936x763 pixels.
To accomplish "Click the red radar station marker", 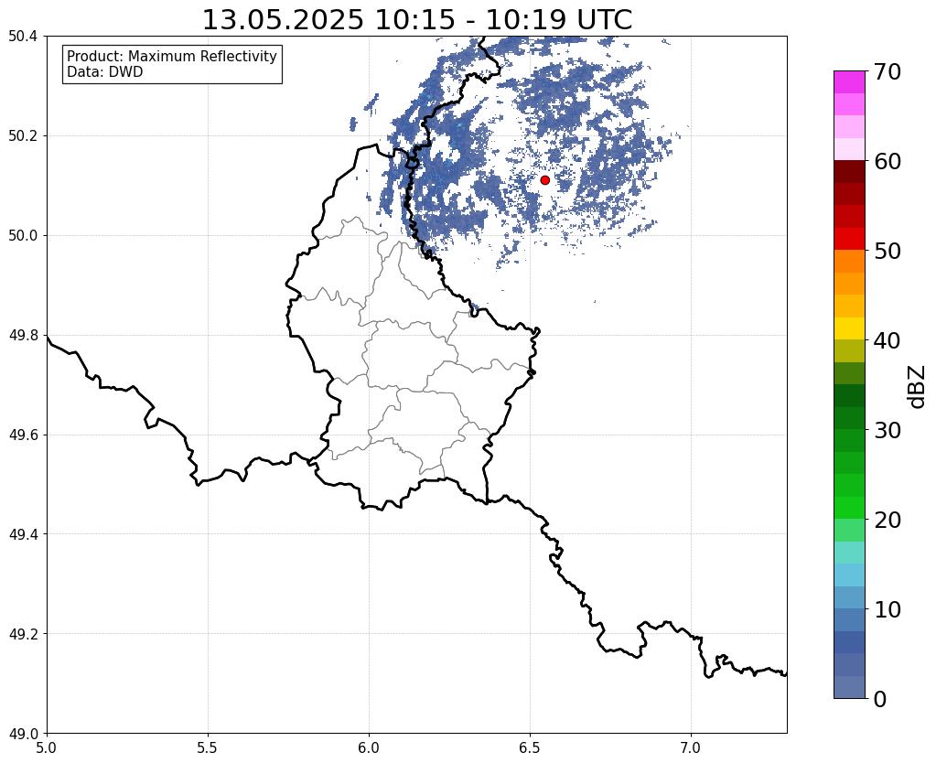I will [x=545, y=180].
